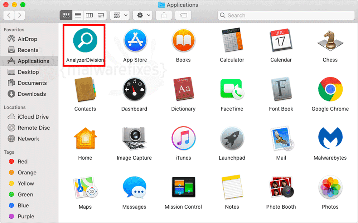Switch to gallery view

pyautogui.click(x=101, y=15)
